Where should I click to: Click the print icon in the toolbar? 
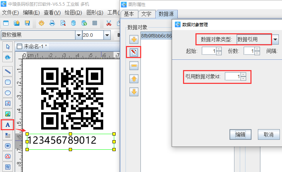point(52,23)
